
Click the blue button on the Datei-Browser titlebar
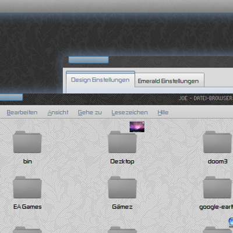(11, 97)
